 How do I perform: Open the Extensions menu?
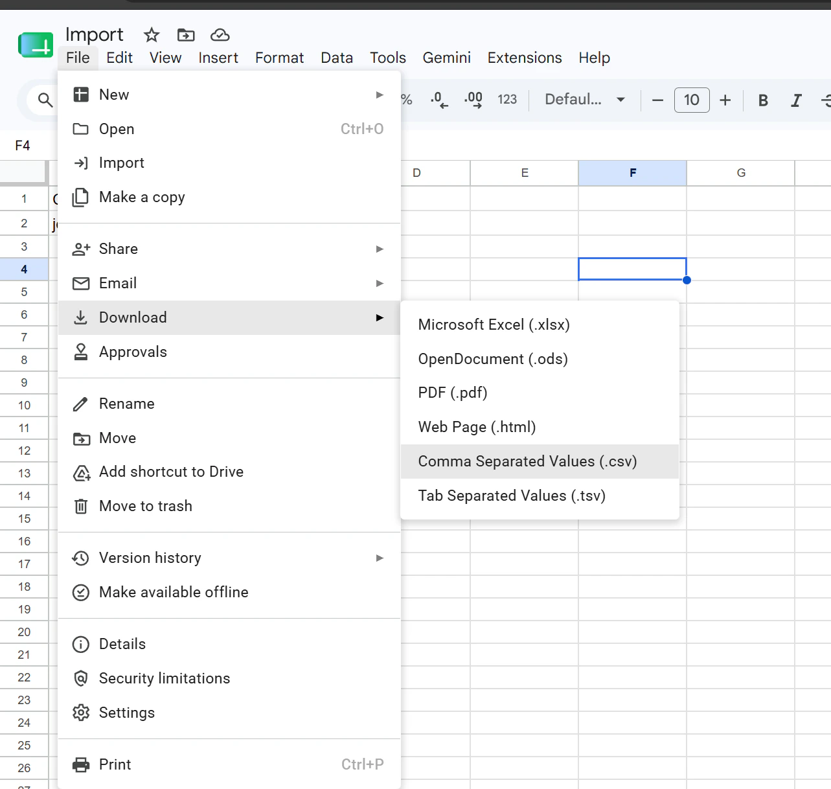point(525,58)
